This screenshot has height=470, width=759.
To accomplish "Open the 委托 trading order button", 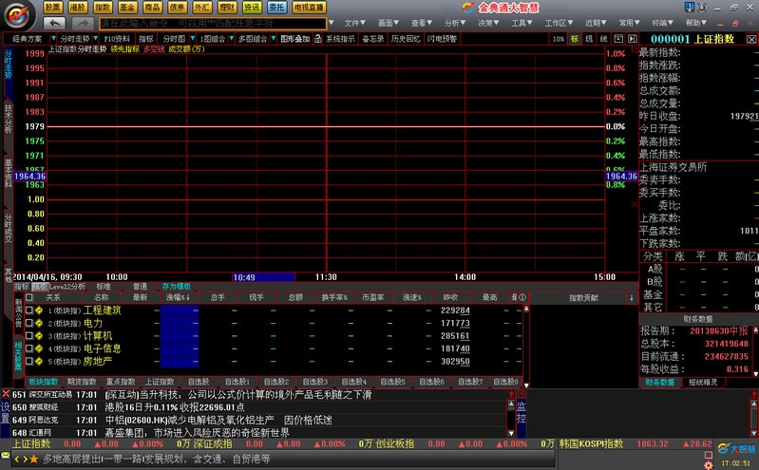I will point(276,7).
